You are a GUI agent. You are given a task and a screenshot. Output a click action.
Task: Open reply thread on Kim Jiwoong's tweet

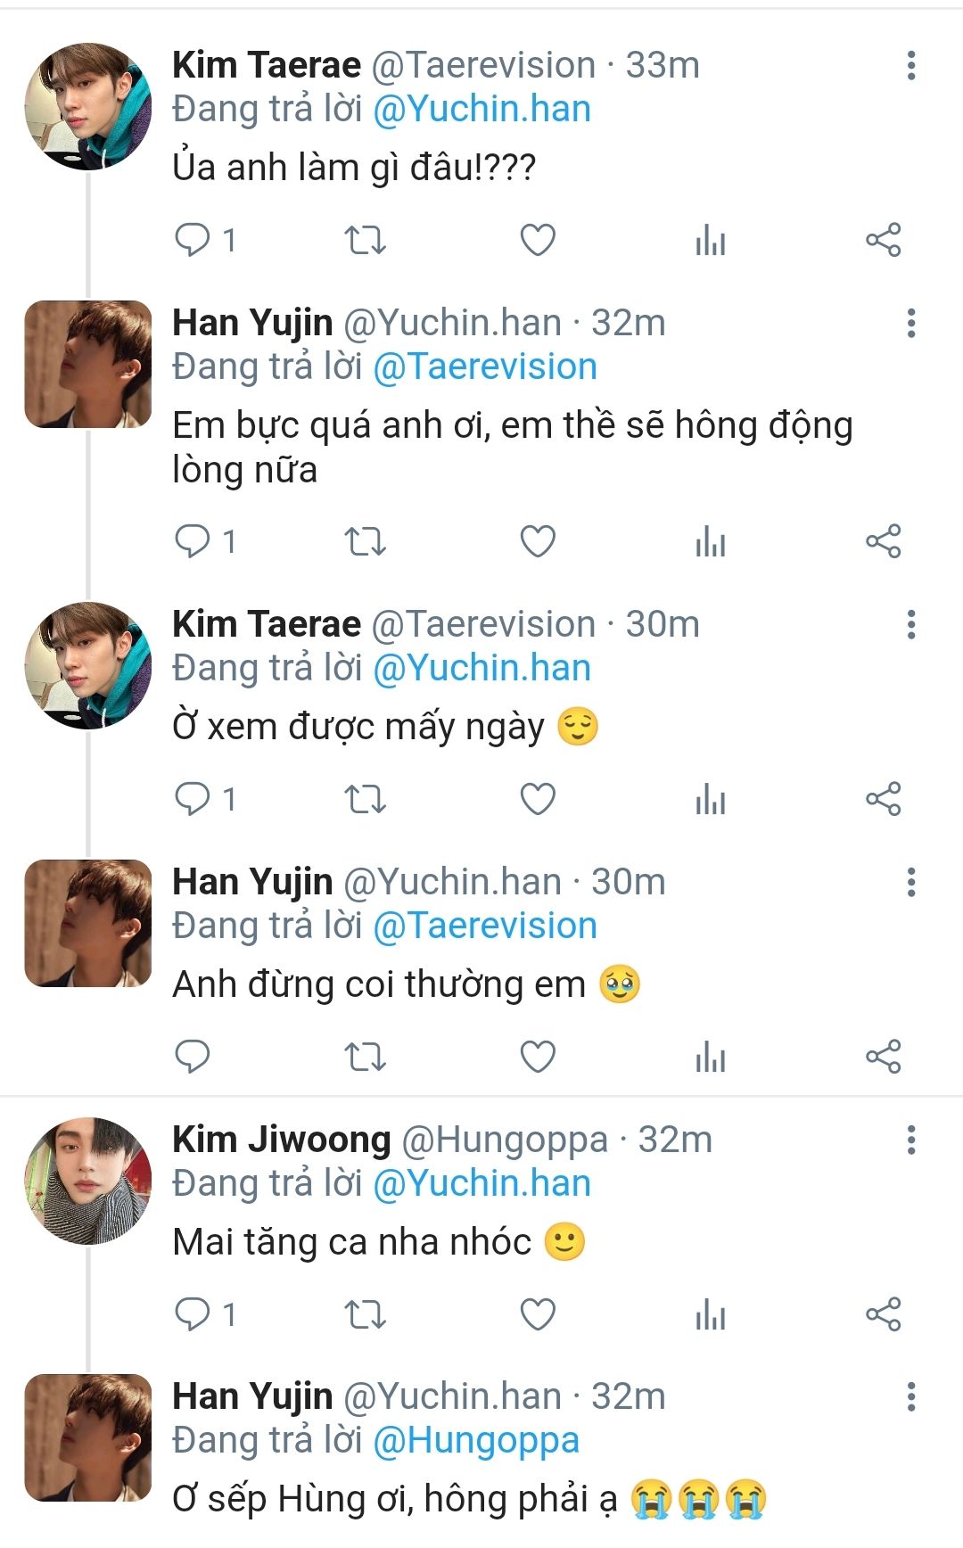tap(193, 1314)
